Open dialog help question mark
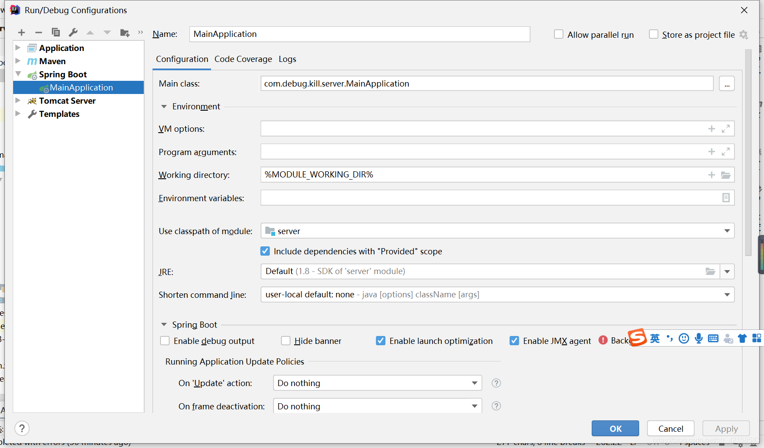This screenshot has height=448, width=764. pyautogui.click(x=22, y=428)
